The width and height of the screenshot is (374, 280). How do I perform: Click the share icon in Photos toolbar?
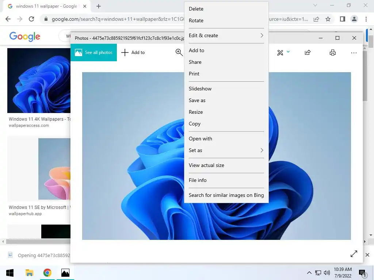(x=308, y=52)
